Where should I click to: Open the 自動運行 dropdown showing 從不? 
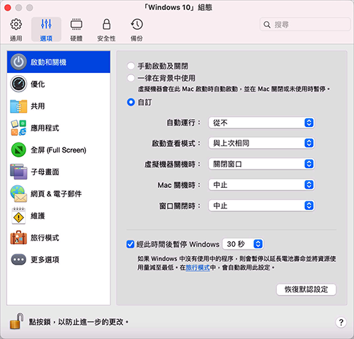pos(261,123)
